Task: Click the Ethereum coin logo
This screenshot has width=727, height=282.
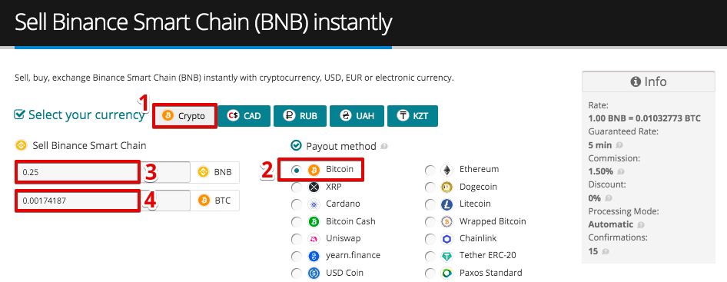Action: pos(446,171)
